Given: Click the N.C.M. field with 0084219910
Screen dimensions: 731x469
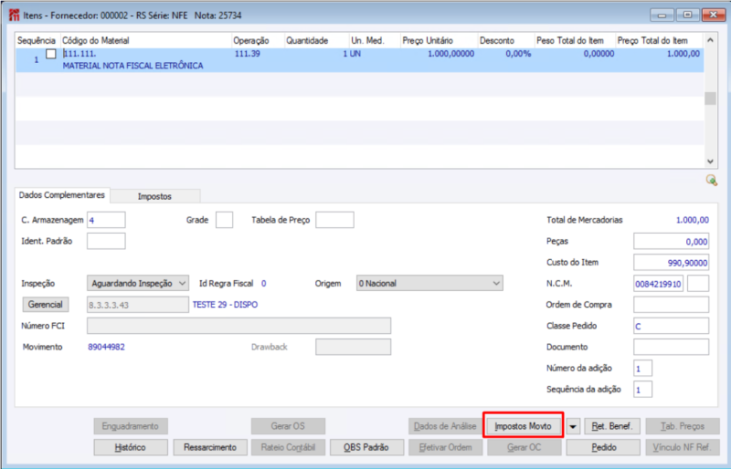Looking at the screenshot, I should click(658, 284).
